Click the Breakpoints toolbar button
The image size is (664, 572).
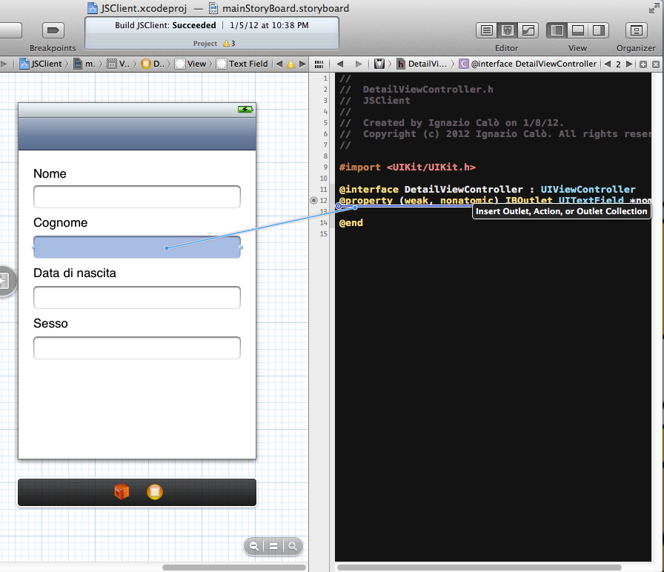pyautogui.click(x=53, y=30)
